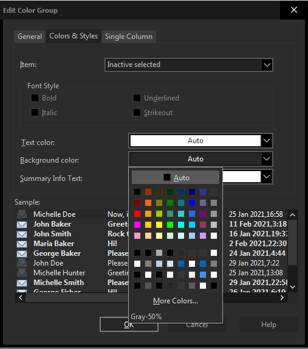Toggle the Italic checkbox
The image size is (308, 349).
click(x=35, y=113)
